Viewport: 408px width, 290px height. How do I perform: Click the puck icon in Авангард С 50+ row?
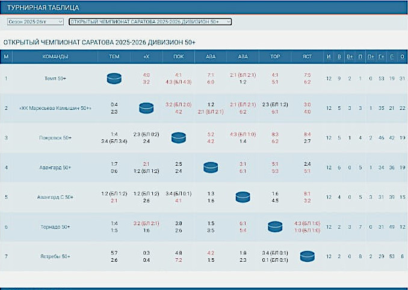243,197
